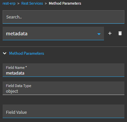Place cursor in metadata field name text

(15, 73)
